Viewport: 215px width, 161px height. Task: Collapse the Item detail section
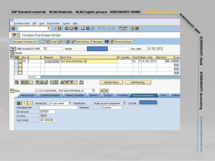tap(12, 91)
